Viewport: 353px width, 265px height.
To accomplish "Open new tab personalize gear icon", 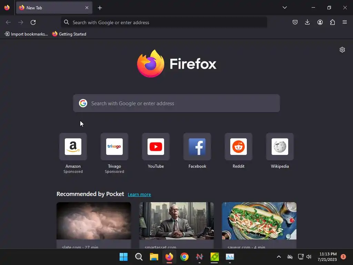I will click(x=342, y=50).
